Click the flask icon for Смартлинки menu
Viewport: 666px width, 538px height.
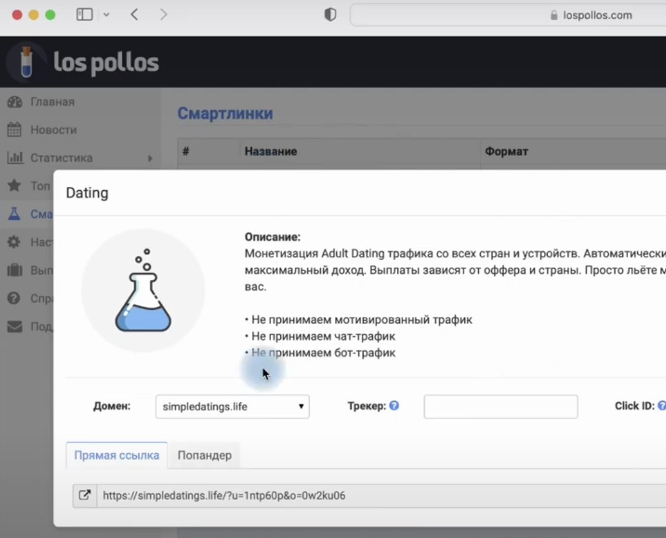click(x=14, y=213)
